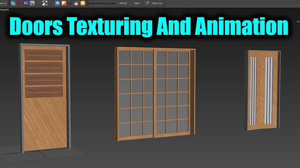Open the IES toolbar icon

coord(26,3)
